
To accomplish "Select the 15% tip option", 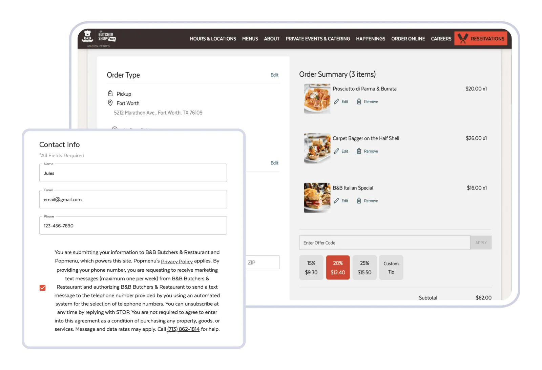I will [x=311, y=268].
